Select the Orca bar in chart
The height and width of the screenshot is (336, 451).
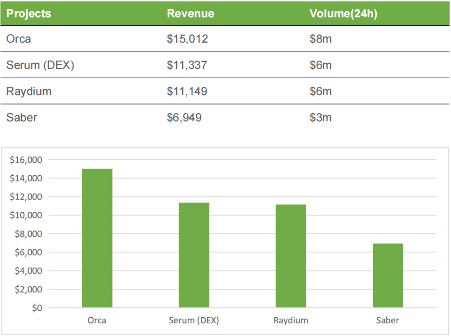coord(97,238)
